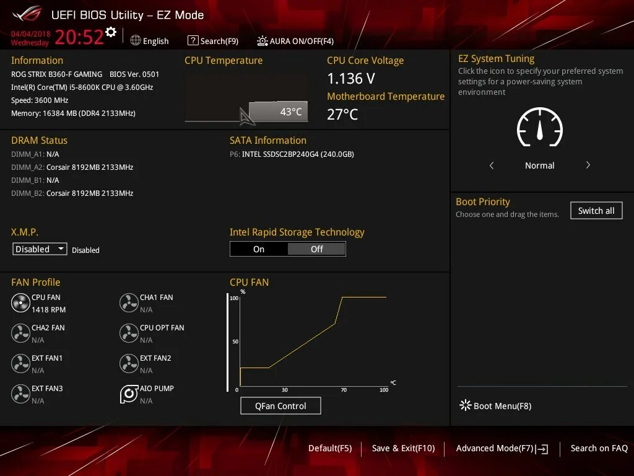Select the AIO PUMP icon
This screenshot has height=476, width=634.
coord(129,394)
